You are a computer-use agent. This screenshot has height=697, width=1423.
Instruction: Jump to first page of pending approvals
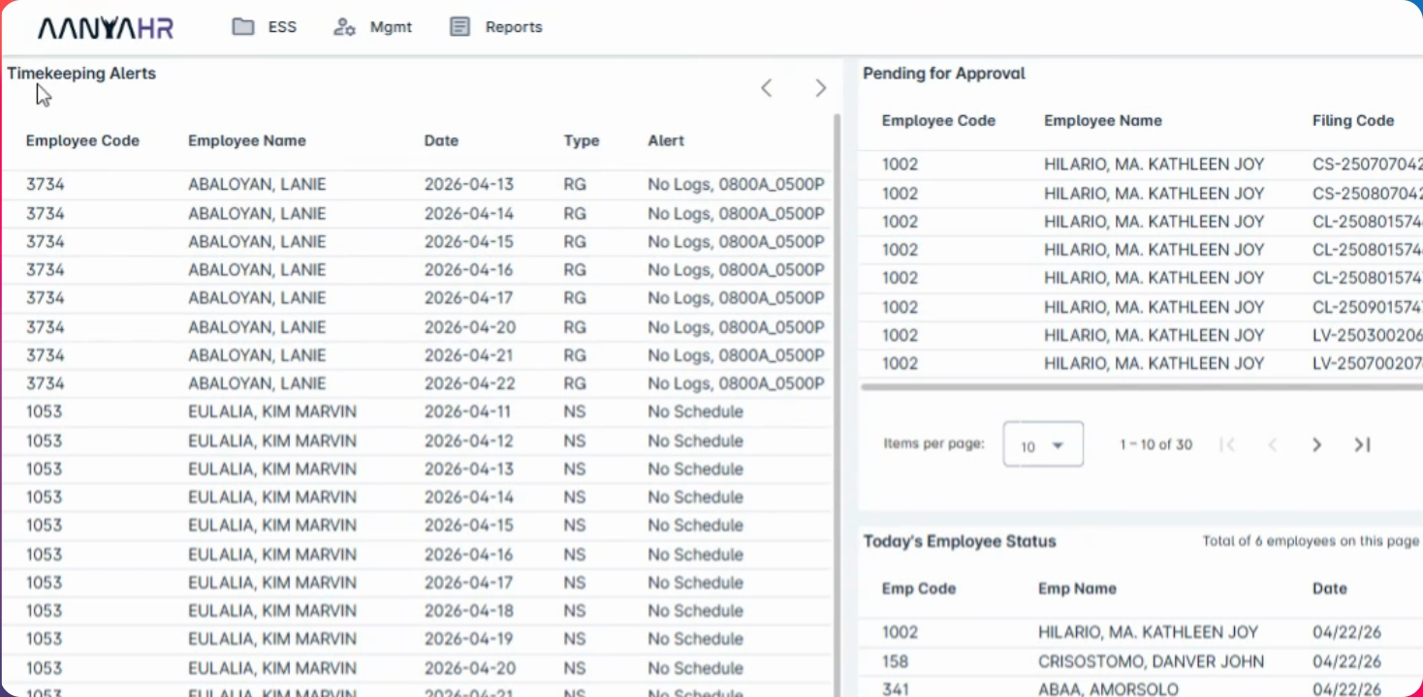tap(1227, 444)
